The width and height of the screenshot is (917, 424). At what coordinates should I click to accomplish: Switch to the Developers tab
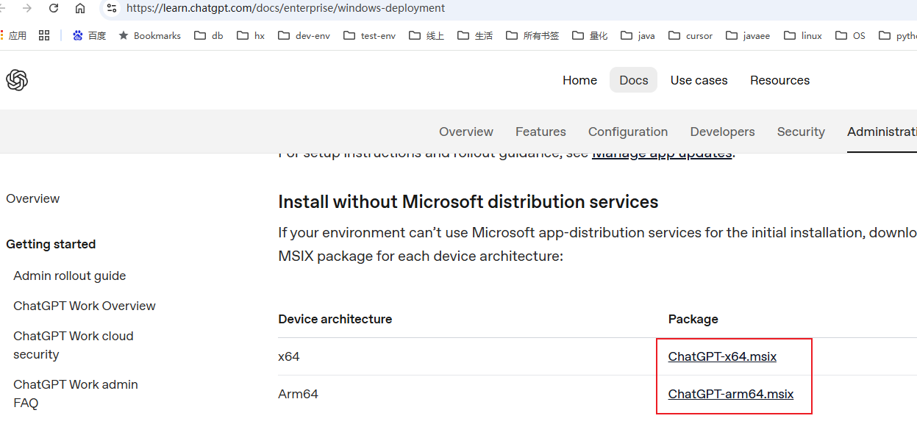tap(722, 132)
